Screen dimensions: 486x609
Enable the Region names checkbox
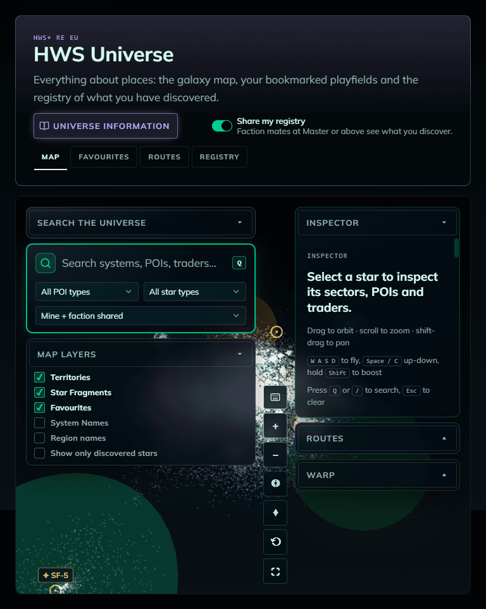[x=39, y=438]
